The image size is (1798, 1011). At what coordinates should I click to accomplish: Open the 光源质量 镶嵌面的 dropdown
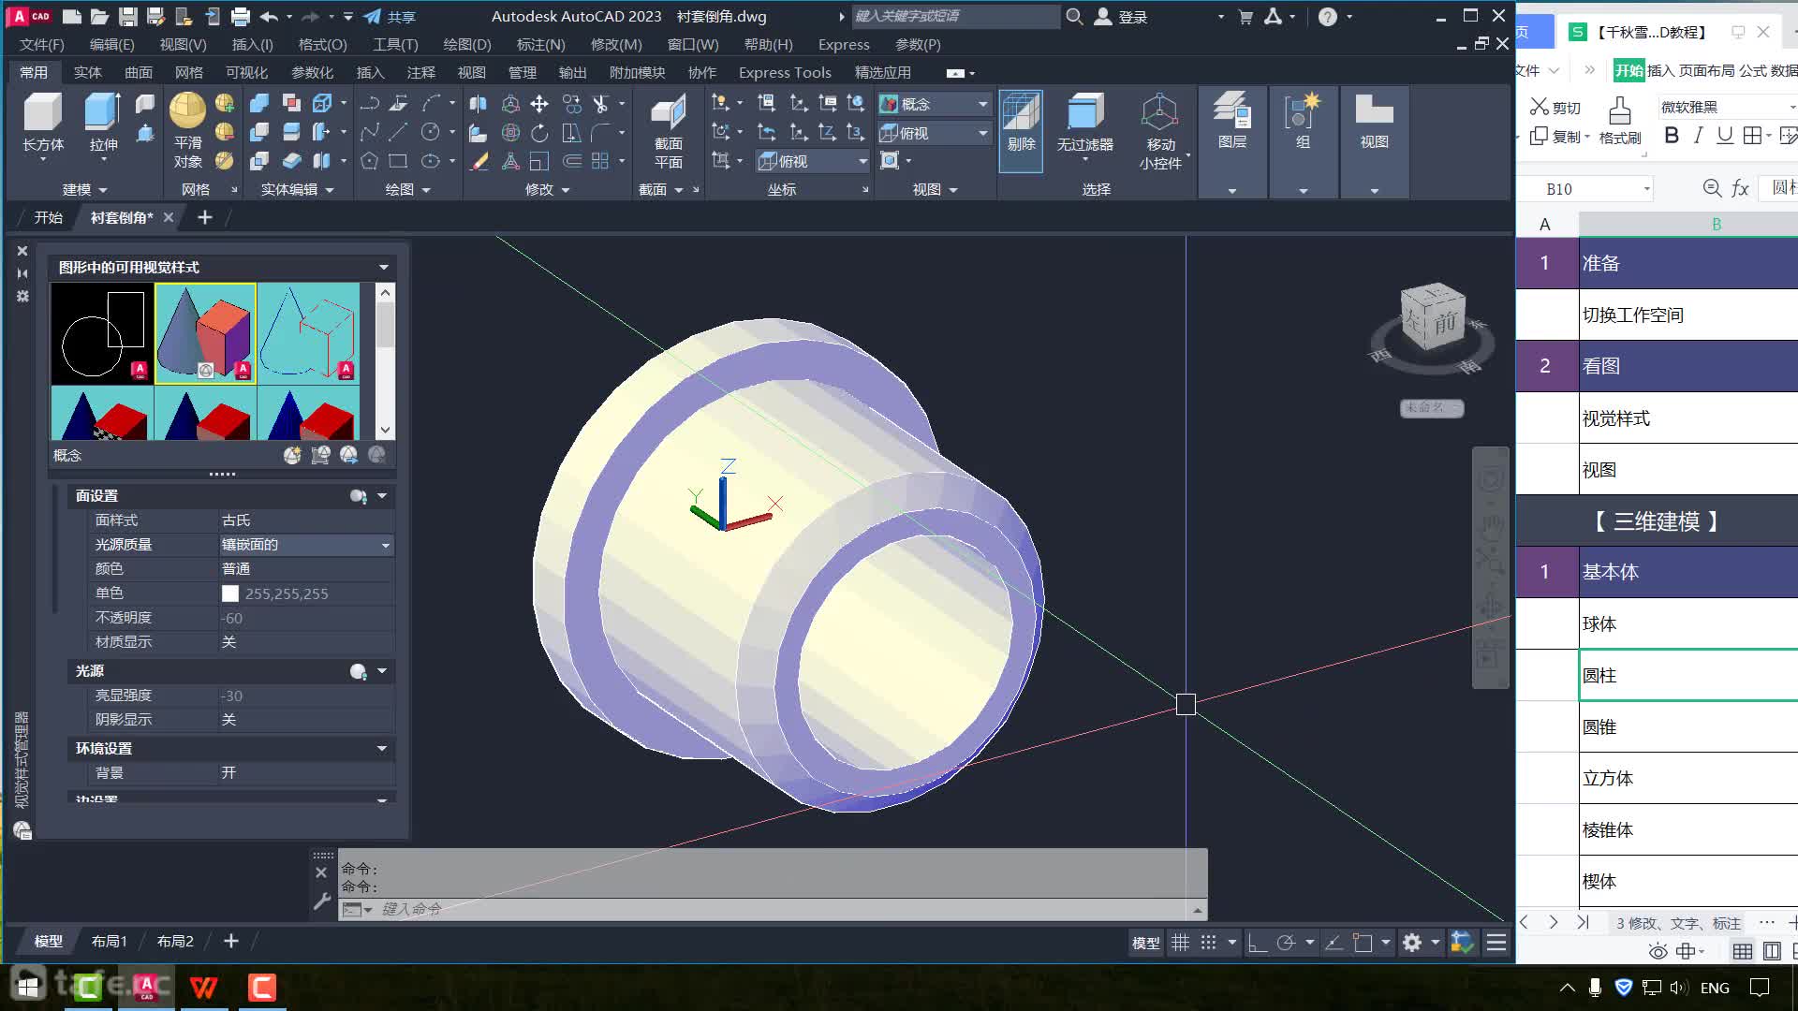coord(306,545)
